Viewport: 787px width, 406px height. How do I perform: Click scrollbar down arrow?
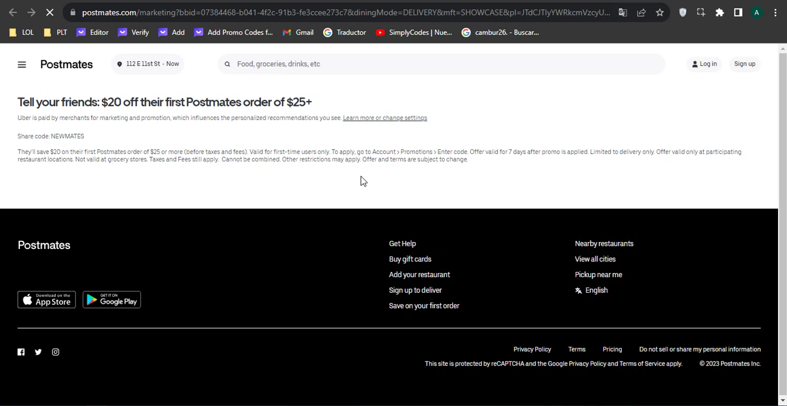[x=782, y=401]
